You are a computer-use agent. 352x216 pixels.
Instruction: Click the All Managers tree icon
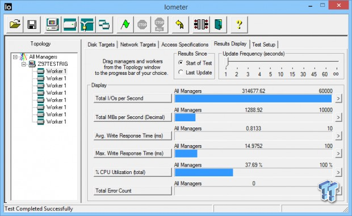23,57
